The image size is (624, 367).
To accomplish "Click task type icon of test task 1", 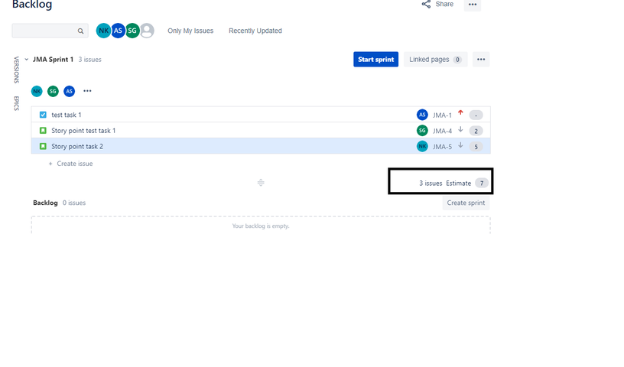I will [43, 115].
